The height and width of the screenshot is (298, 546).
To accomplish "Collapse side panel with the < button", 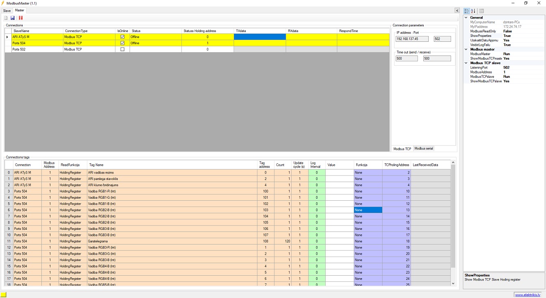I will pyautogui.click(x=457, y=11).
